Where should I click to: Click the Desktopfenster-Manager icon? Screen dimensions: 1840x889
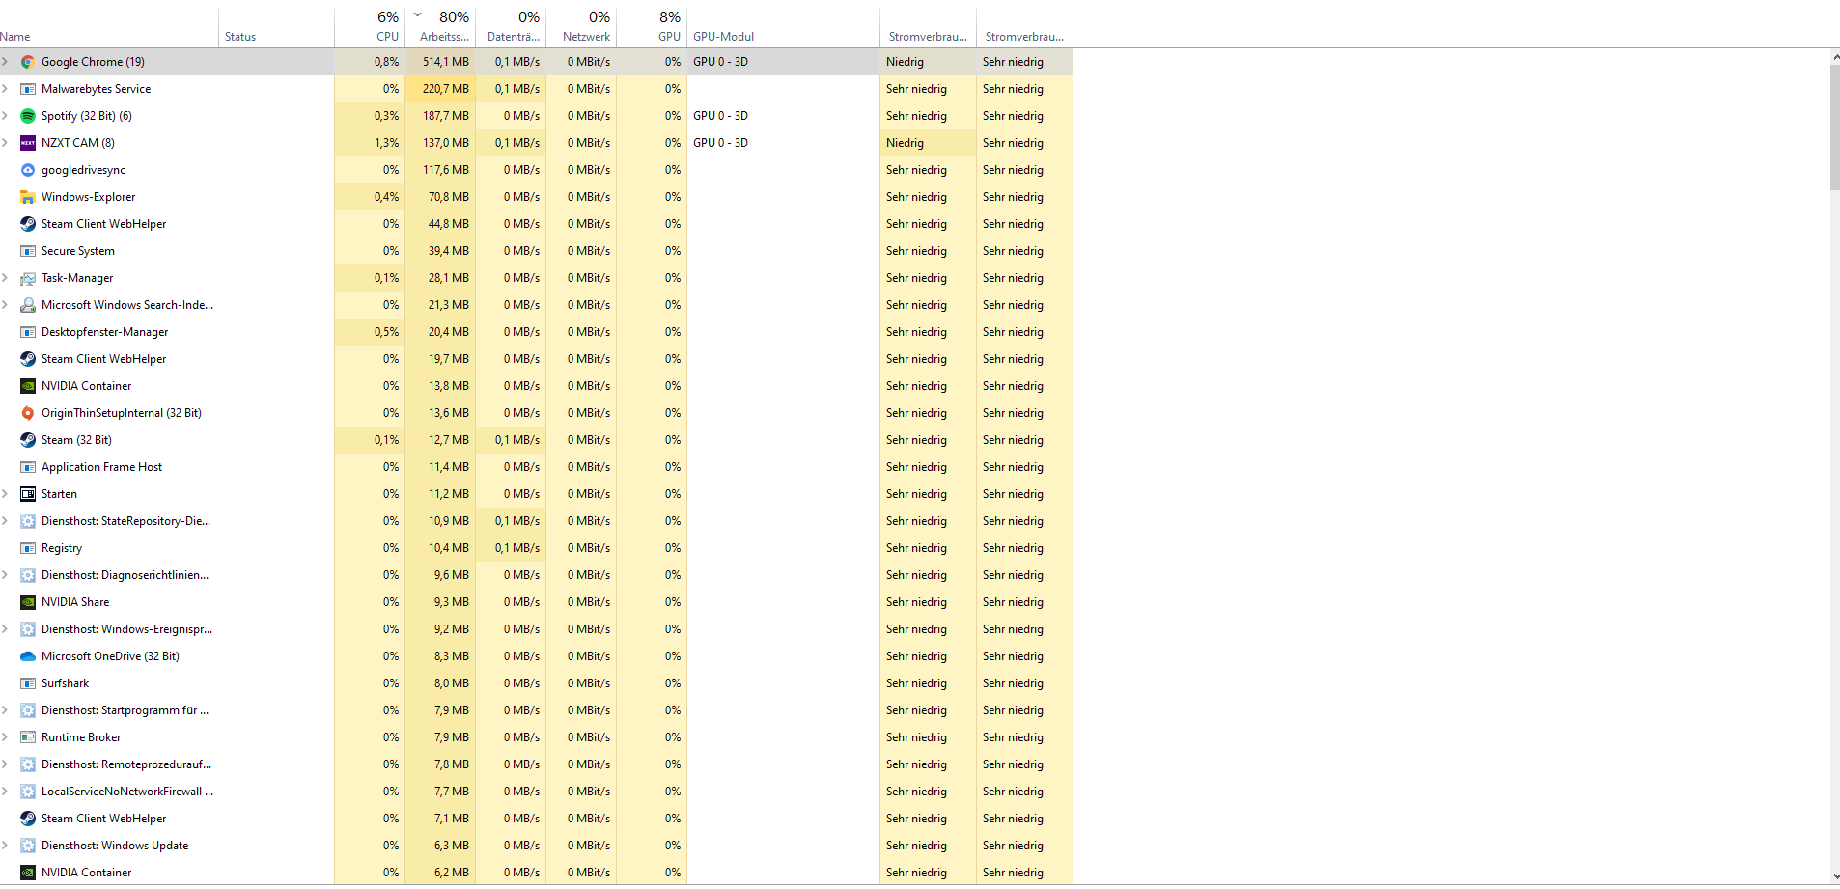28,332
